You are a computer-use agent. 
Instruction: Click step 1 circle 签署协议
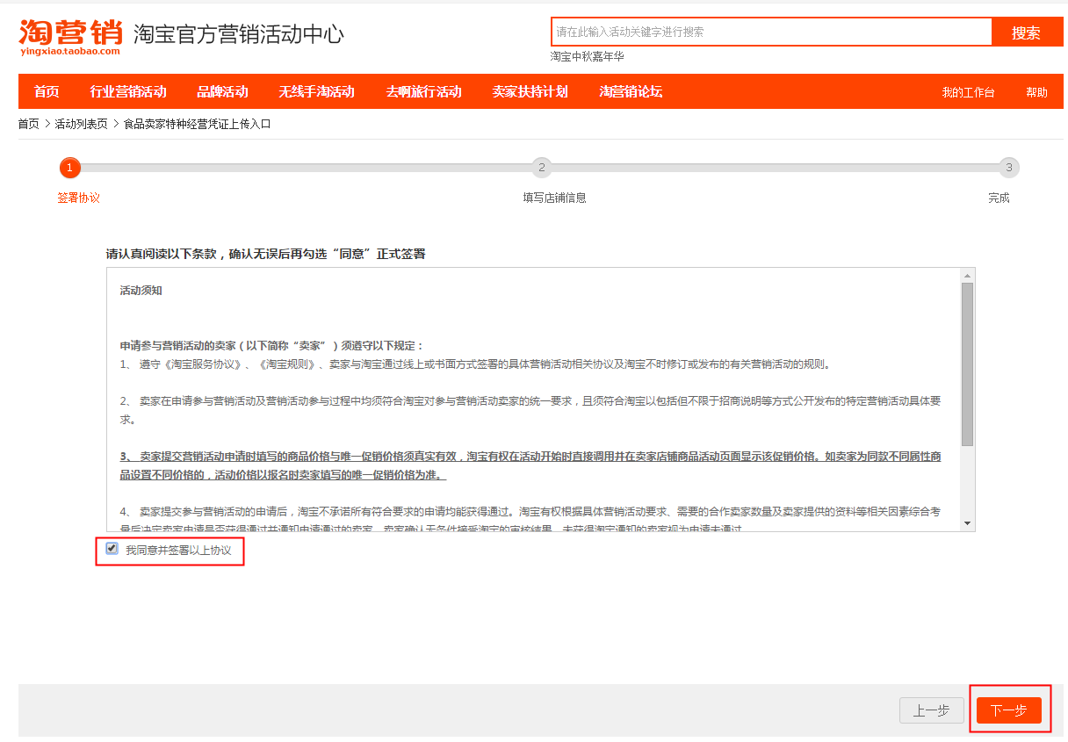point(70,168)
